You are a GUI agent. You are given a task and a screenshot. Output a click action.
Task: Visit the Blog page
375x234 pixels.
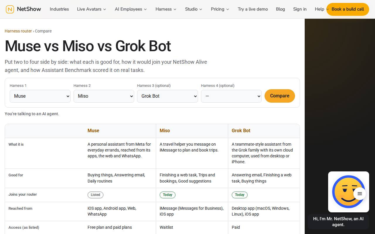[280, 9]
